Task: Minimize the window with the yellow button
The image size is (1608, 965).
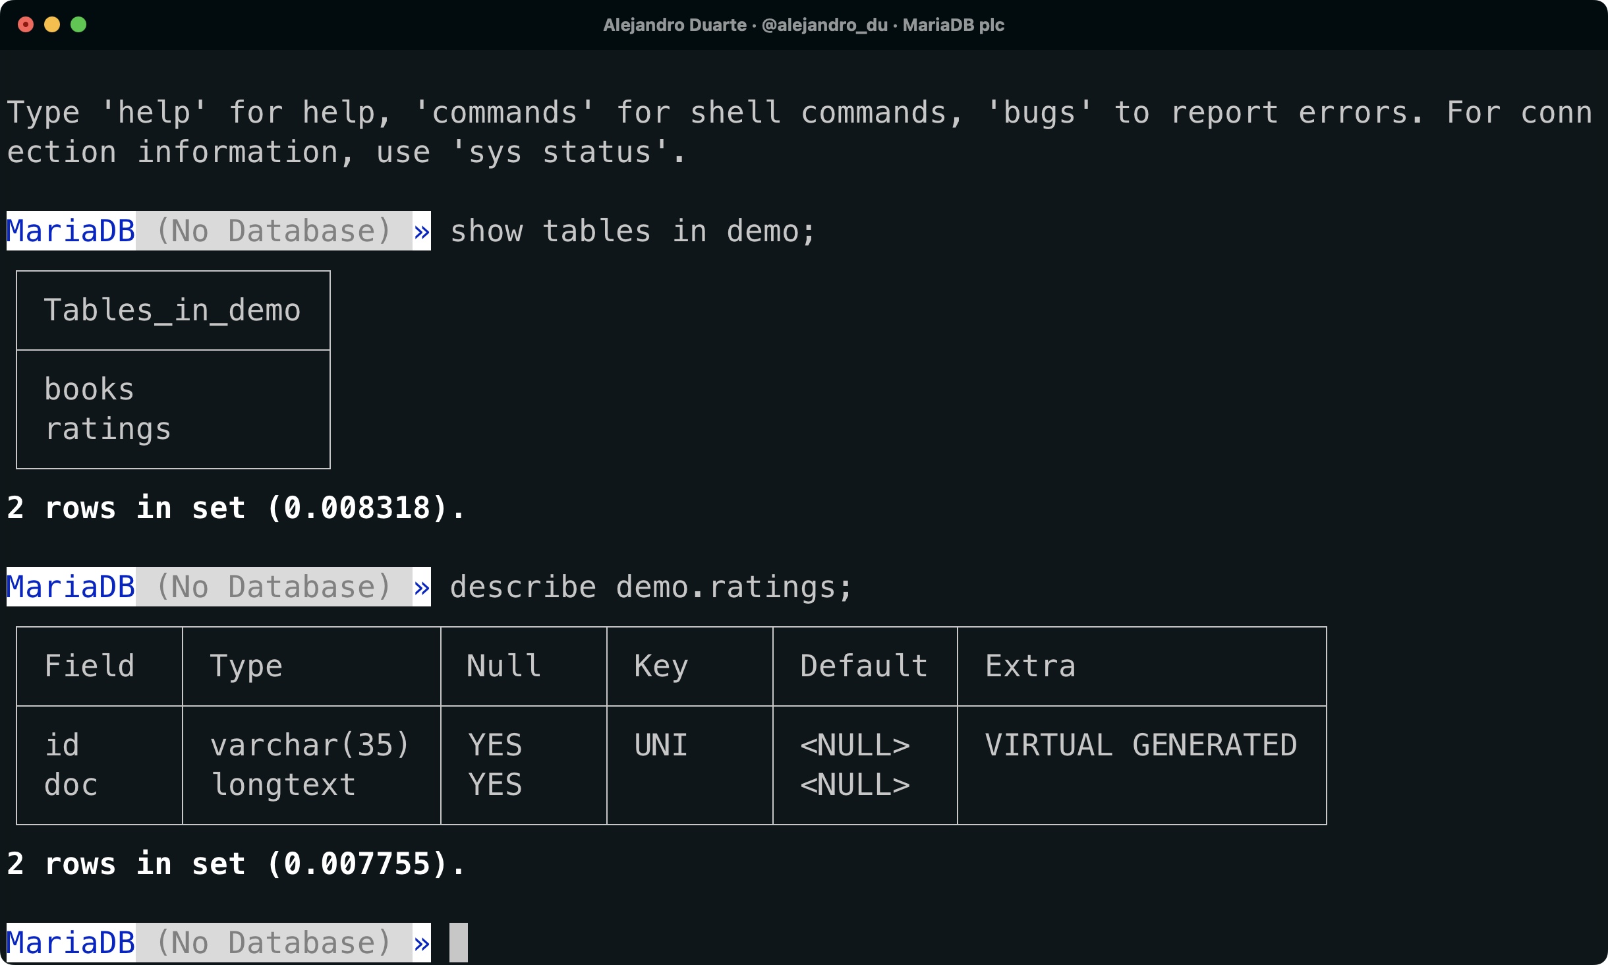Action: click(x=52, y=24)
